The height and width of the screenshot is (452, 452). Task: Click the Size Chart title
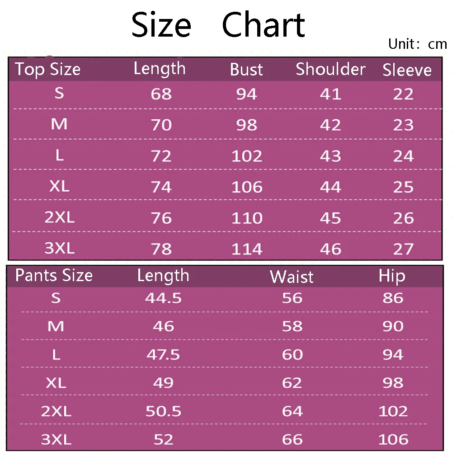(218, 25)
